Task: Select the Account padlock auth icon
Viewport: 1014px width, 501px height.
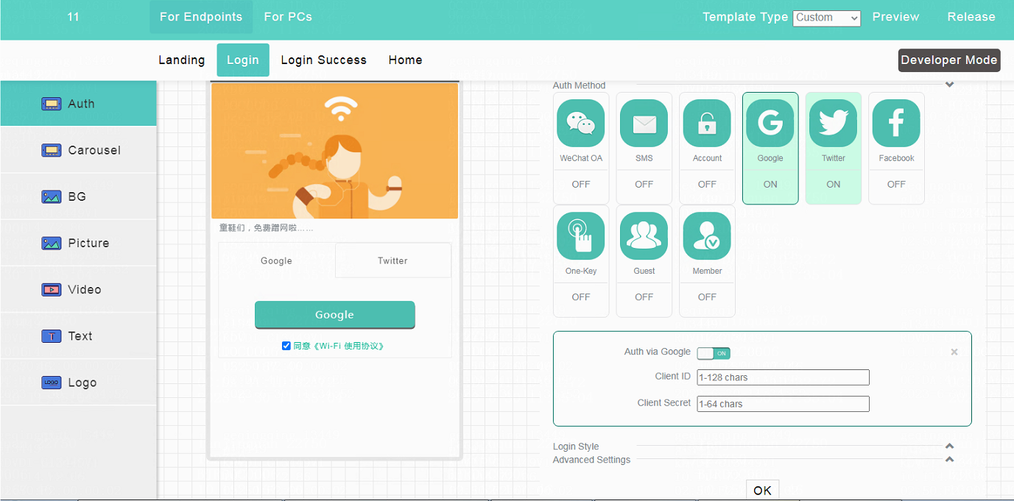Action: [707, 124]
